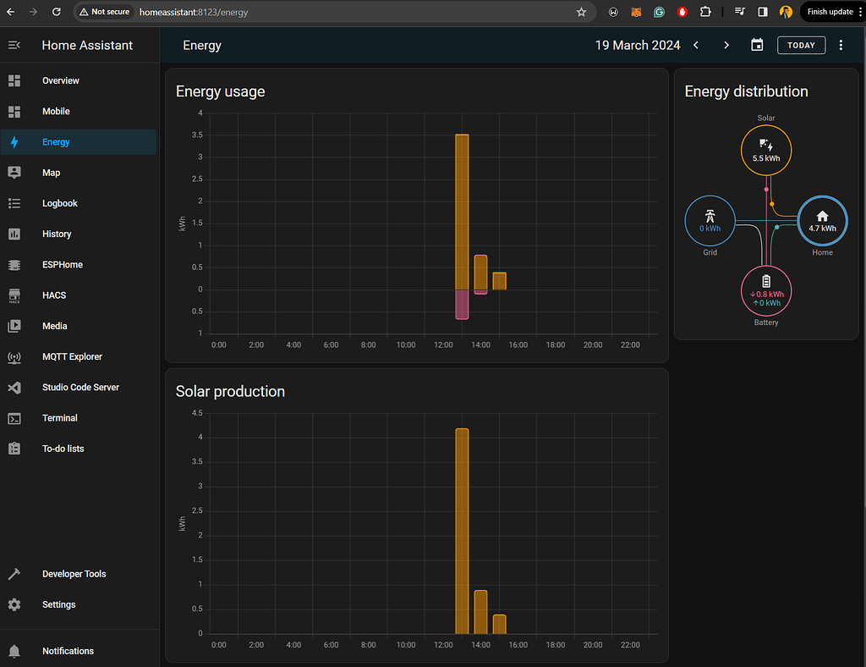Open the Energy page three-dot menu
Viewport: 866px width, 667px height.
coord(841,46)
